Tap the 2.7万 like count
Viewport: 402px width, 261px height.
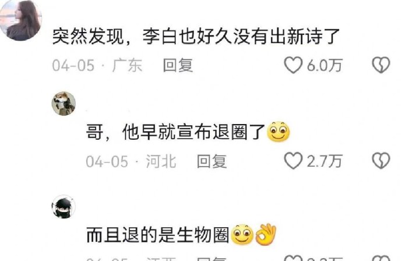coord(325,161)
